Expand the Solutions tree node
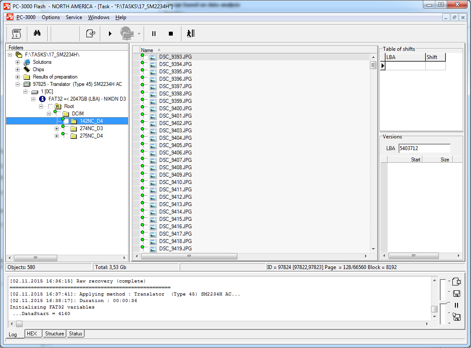The width and height of the screenshot is (471, 348). (x=18, y=62)
